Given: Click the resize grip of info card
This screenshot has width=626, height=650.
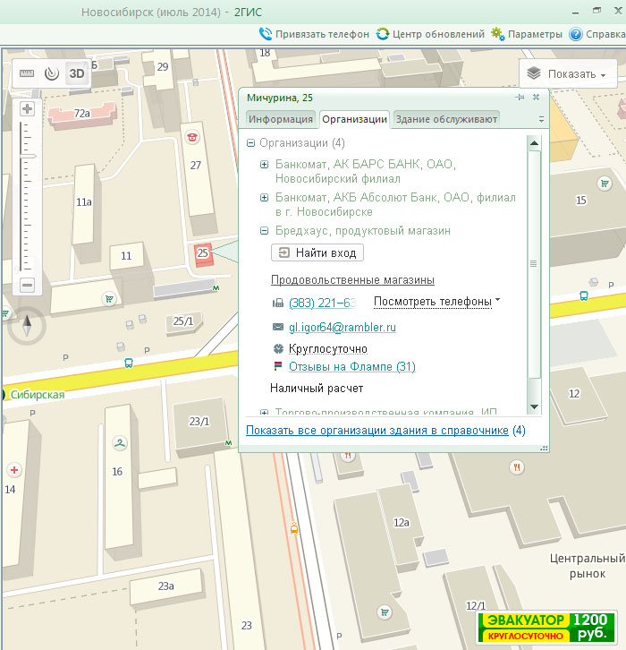Looking at the screenshot, I should [544, 449].
